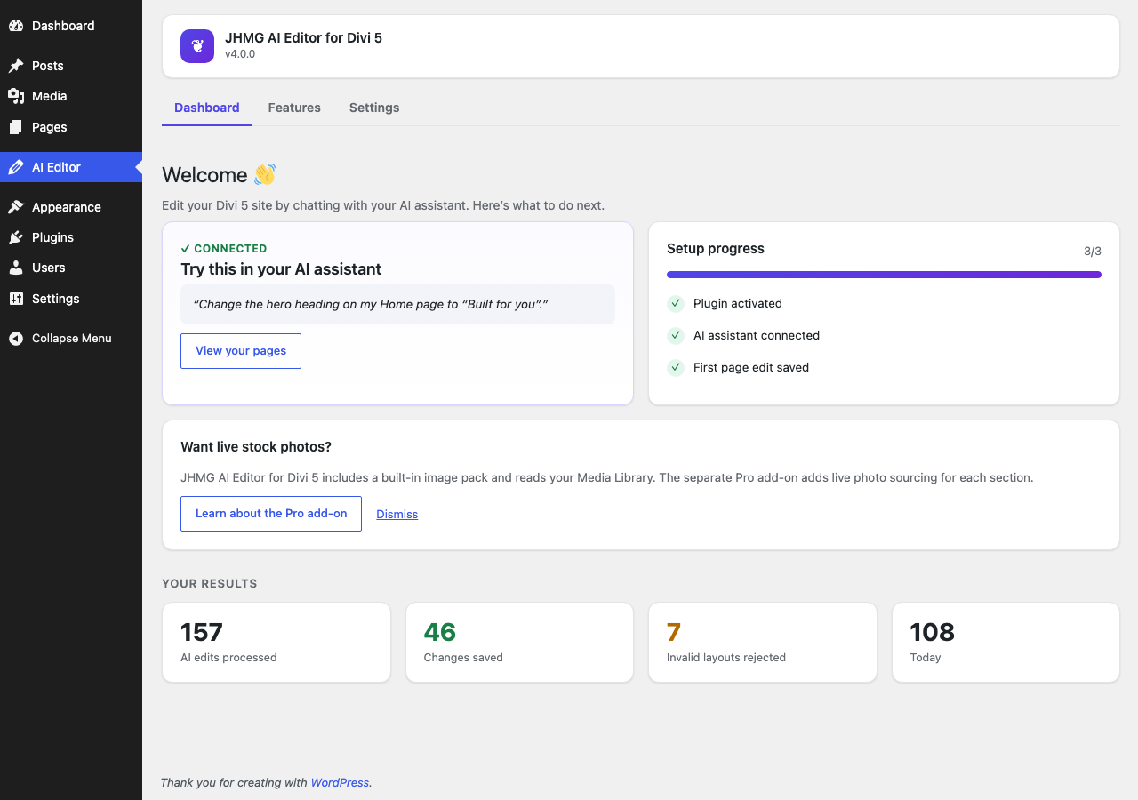Open Media in the admin menu
This screenshot has width=1138, height=800.
point(71,96)
